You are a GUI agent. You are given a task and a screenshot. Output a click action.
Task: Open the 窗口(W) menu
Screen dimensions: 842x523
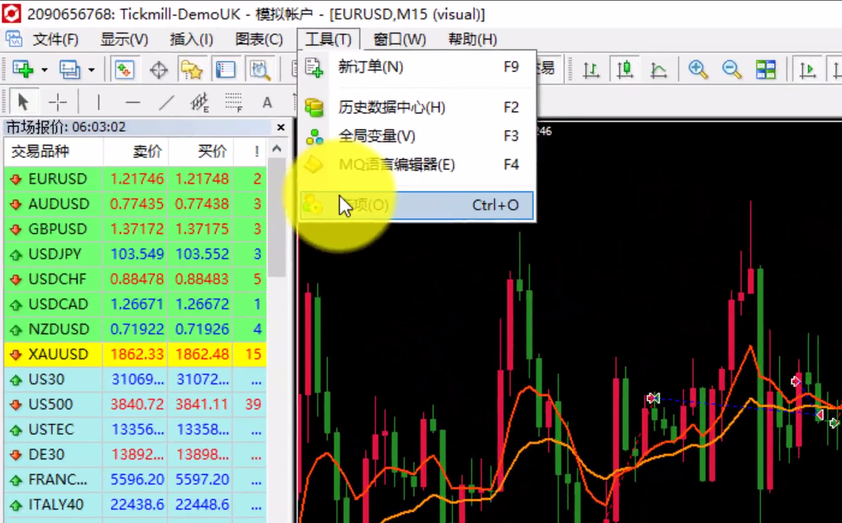400,39
